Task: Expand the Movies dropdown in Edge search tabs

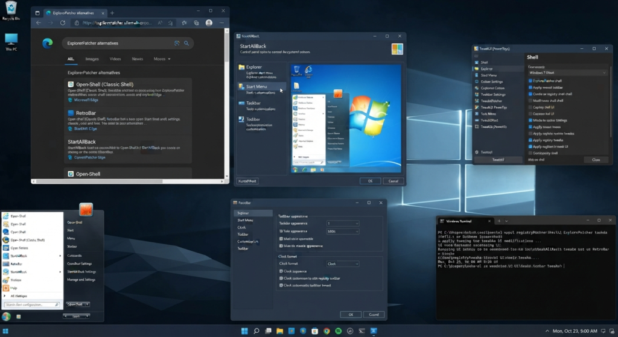Action: click(162, 59)
